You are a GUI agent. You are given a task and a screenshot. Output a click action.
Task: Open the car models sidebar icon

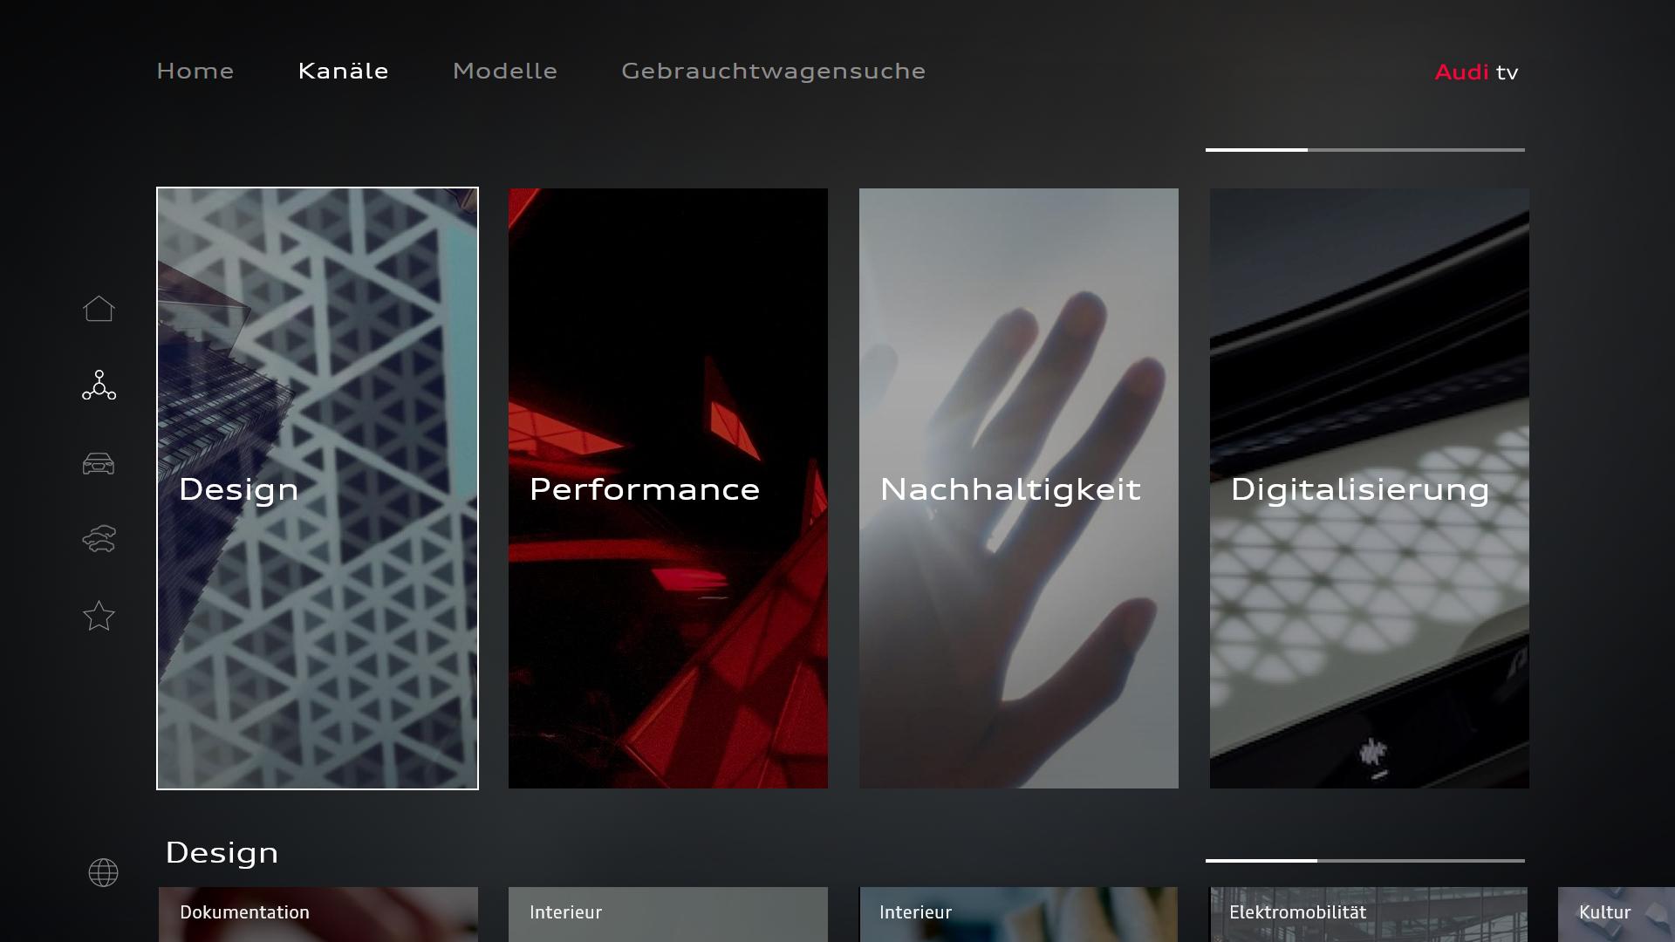[99, 463]
